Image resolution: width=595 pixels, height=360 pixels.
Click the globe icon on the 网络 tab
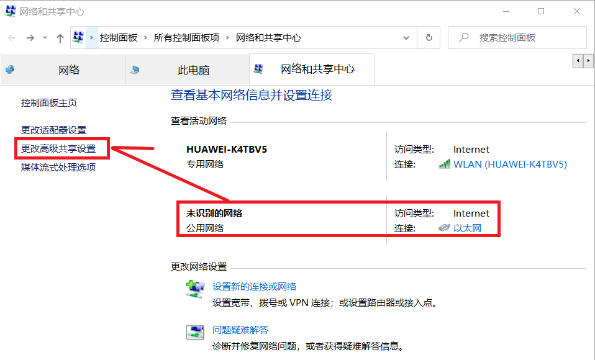10,70
